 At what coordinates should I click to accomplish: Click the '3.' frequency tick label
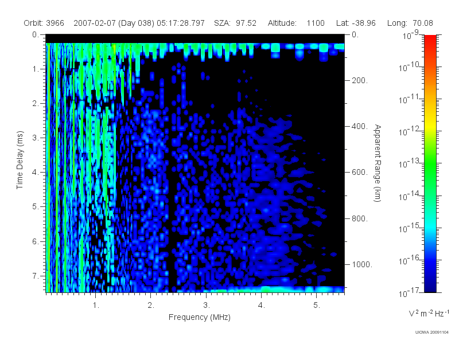207,306
